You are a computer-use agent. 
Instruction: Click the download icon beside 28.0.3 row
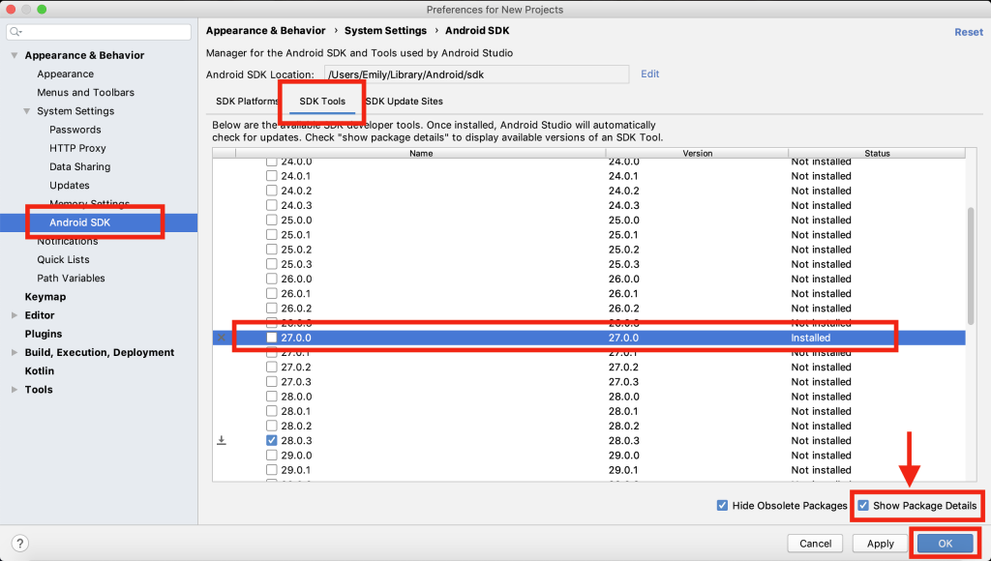222,440
